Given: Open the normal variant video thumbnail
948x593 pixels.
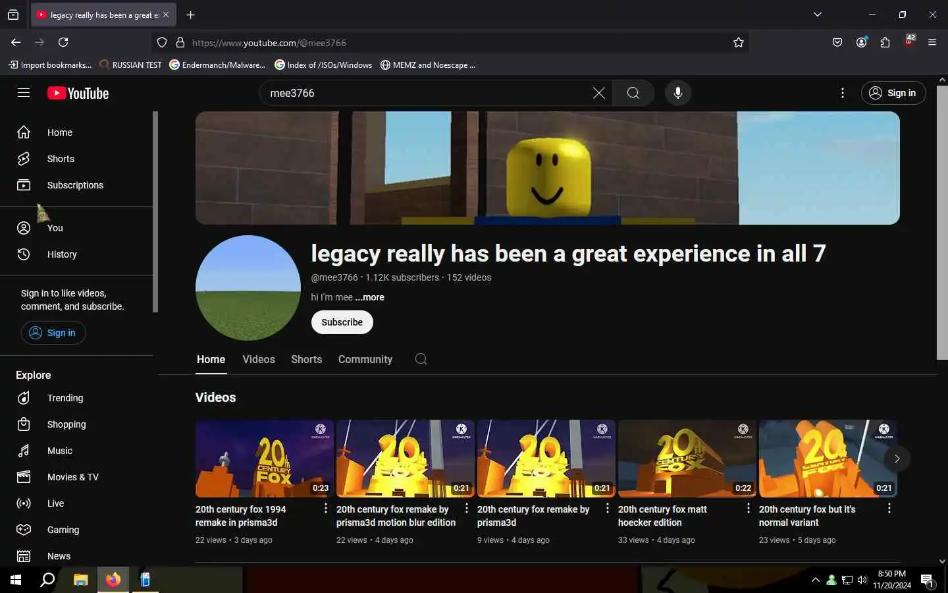Looking at the screenshot, I should point(828,459).
